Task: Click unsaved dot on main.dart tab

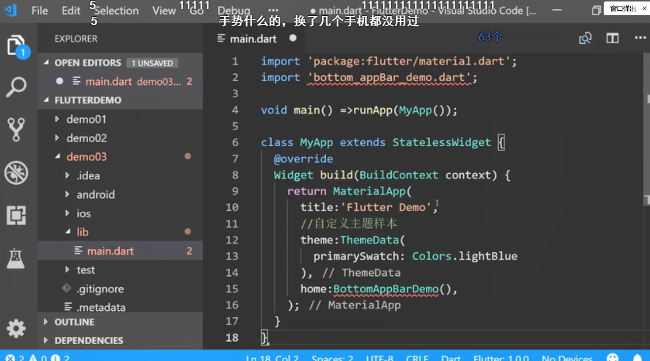Action: tap(293, 38)
